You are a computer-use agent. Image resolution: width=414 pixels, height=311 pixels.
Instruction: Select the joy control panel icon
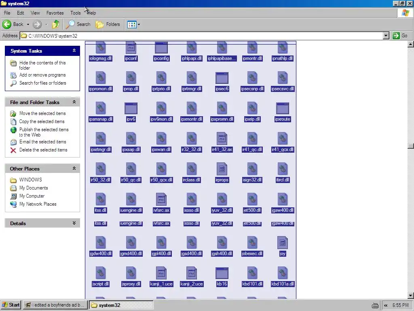283,243
